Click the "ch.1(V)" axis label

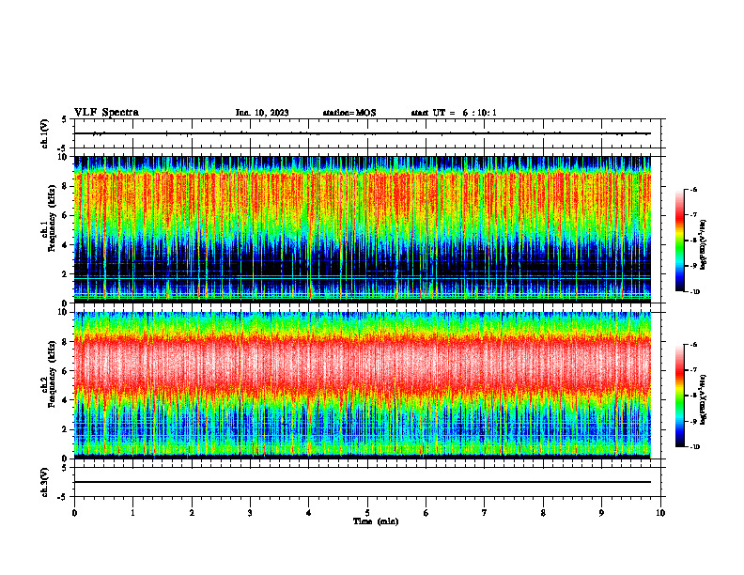pos(45,133)
